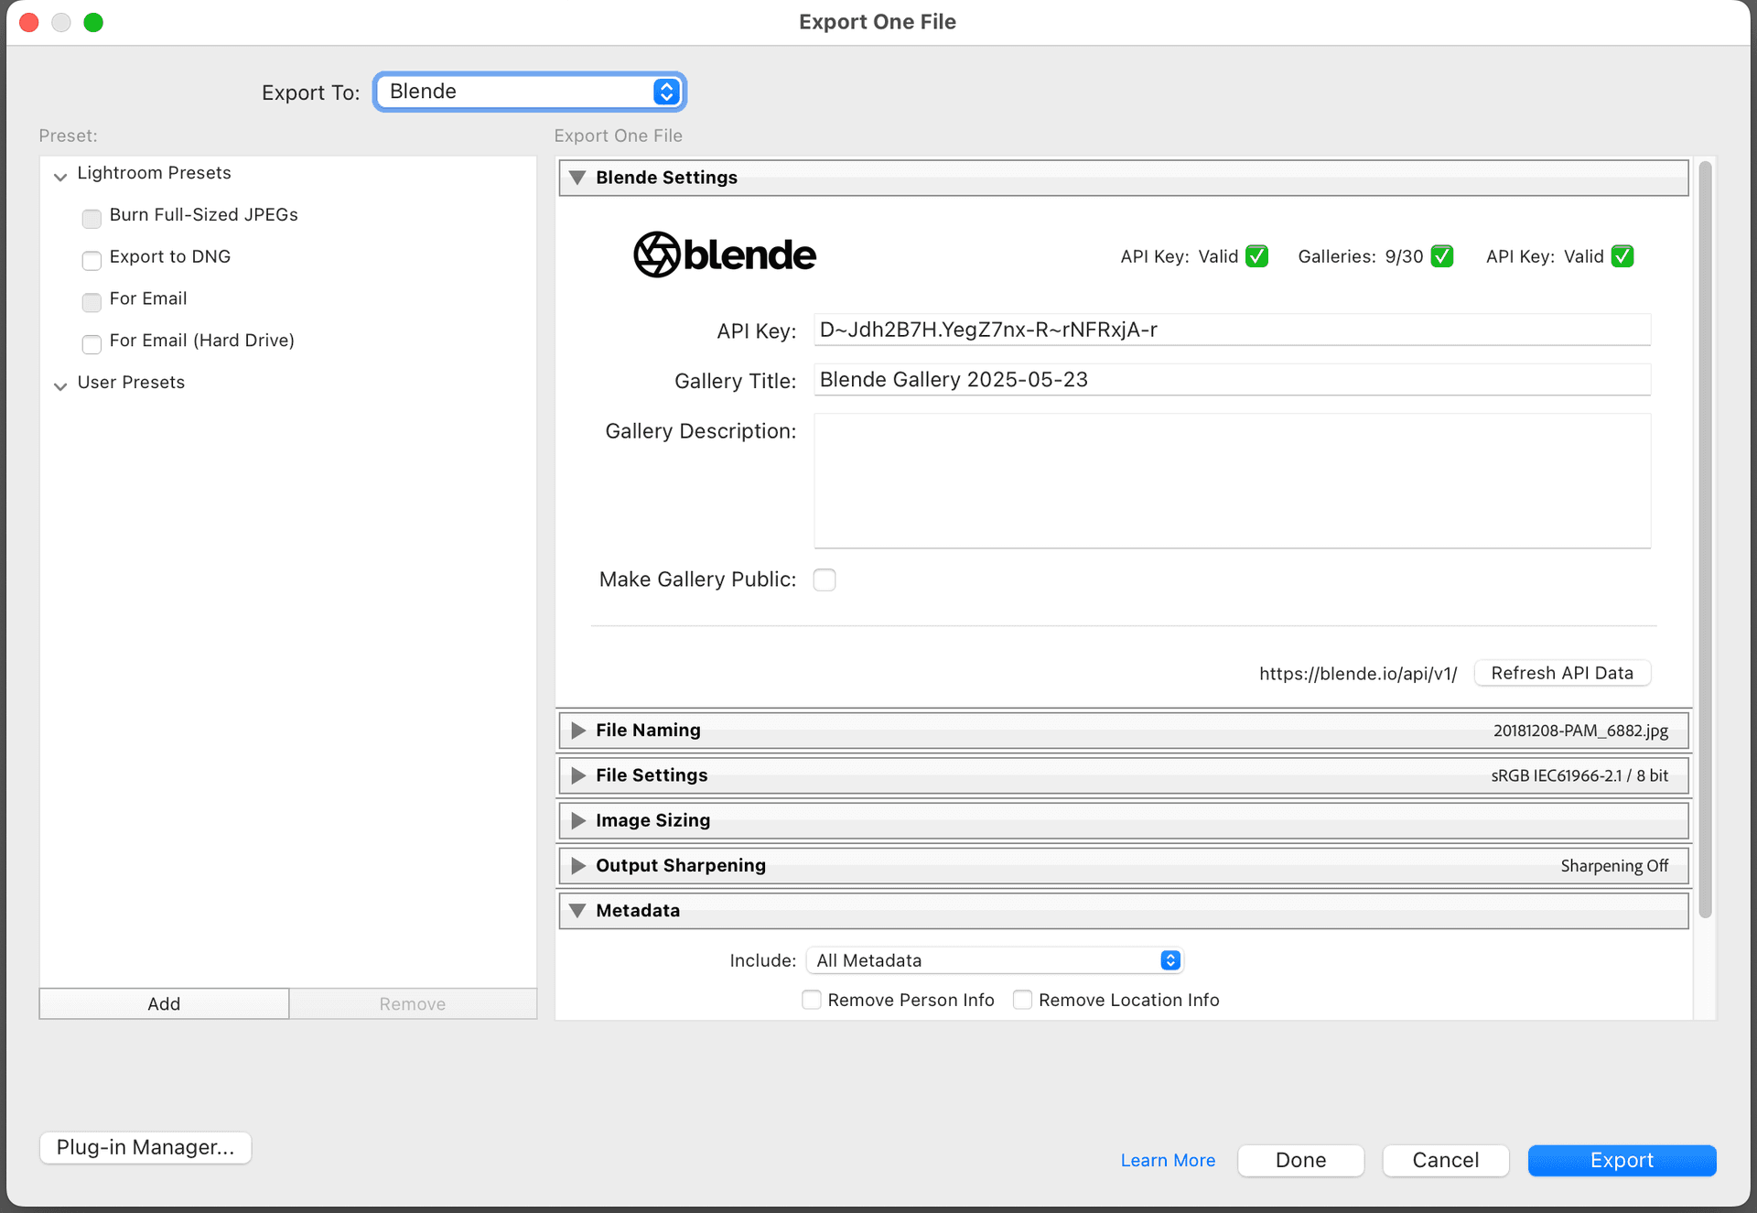
Task: Click the green API Key Valid checkmark
Action: click(1257, 256)
